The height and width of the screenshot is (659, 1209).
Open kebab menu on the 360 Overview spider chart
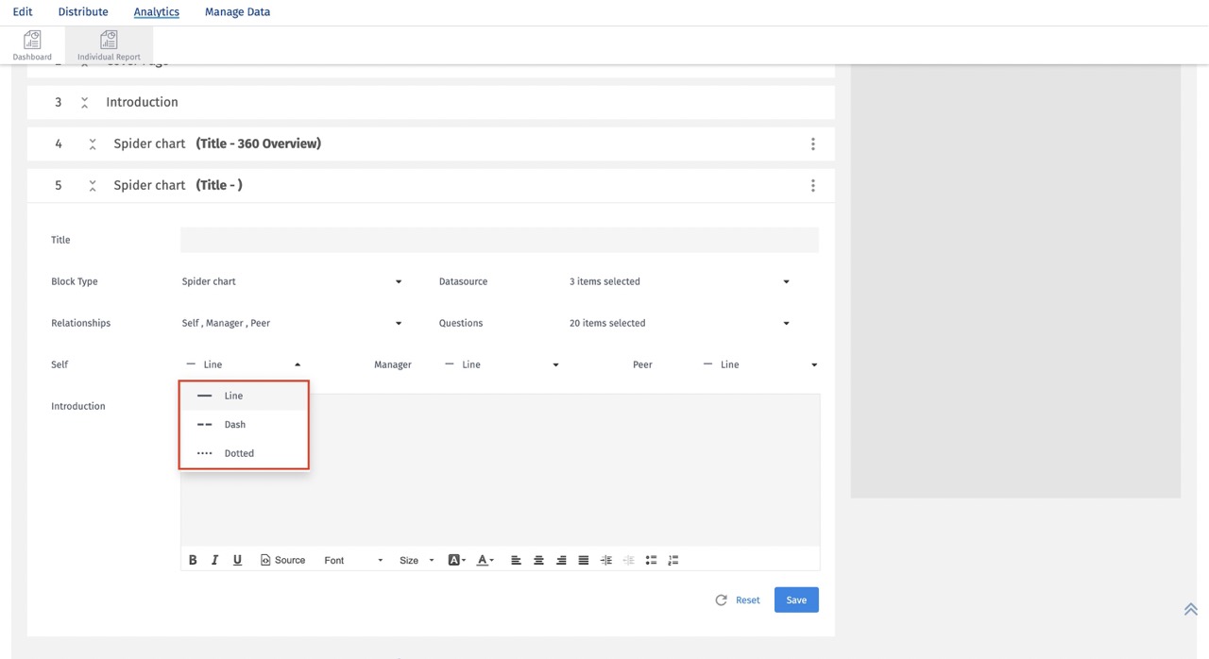(813, 144)
